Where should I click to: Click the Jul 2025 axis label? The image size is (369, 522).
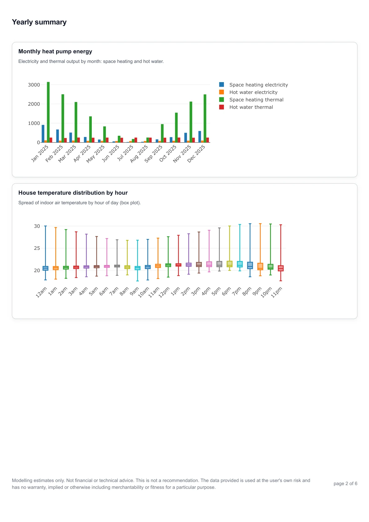[x=125, y=153]
